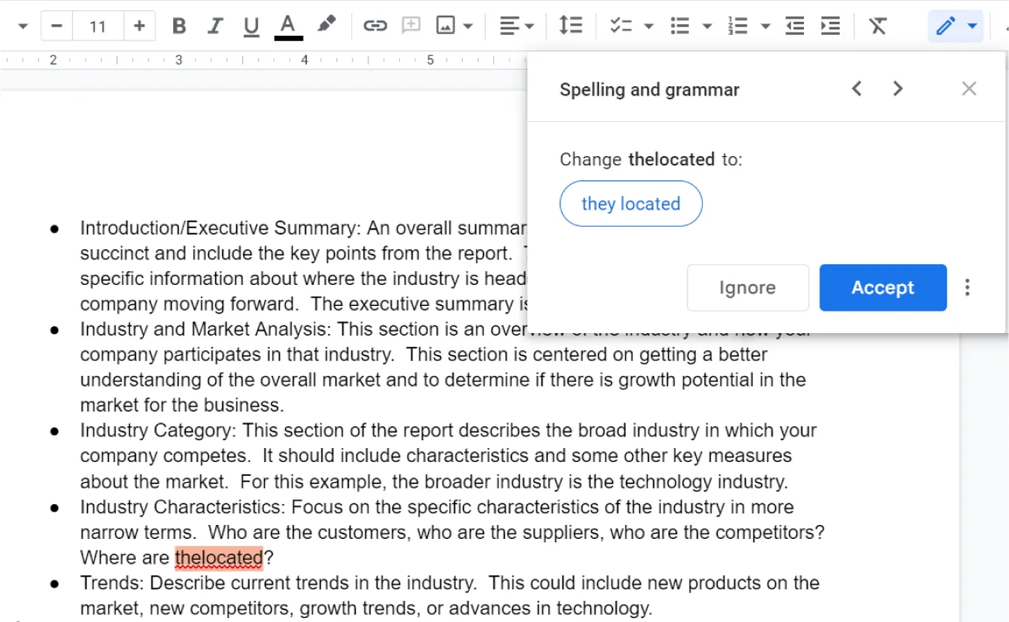Screen dimensions: 1009x622
Task: Toggle bold formatting
Action: coord(179,26)
